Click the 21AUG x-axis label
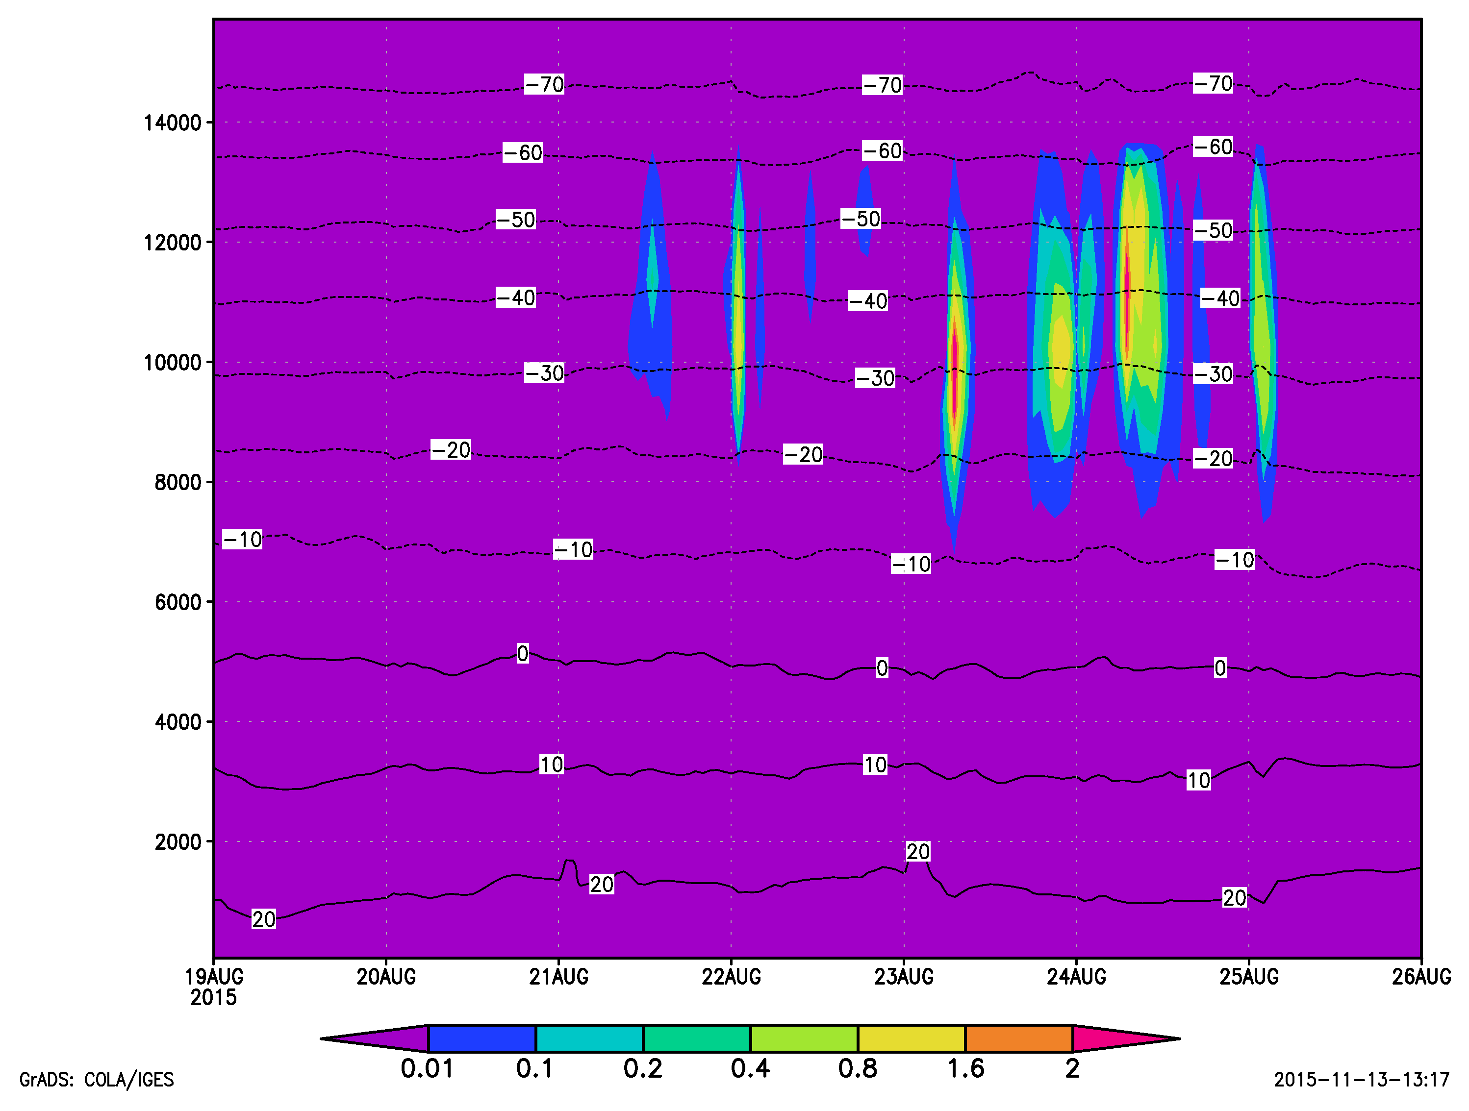 click(558, 977)
